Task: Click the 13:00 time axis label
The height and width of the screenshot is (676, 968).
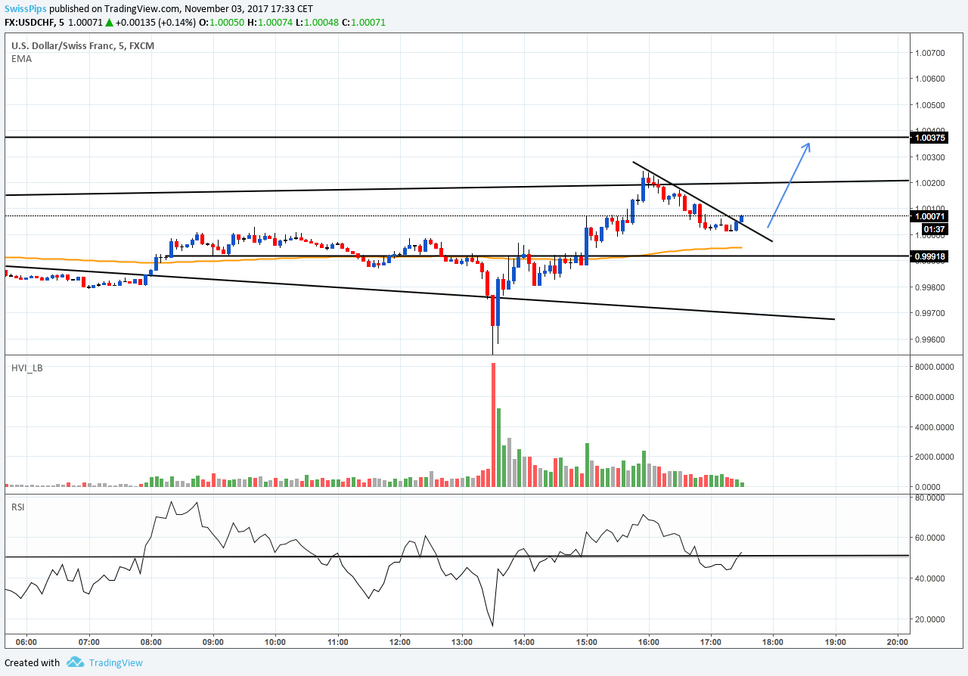Action: point(462,642)
